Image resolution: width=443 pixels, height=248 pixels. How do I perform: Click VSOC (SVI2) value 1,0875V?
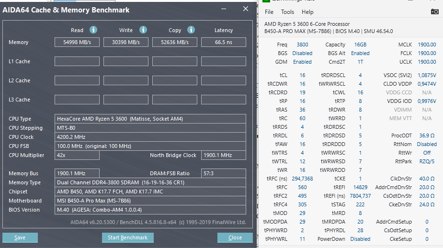point(427,75)
